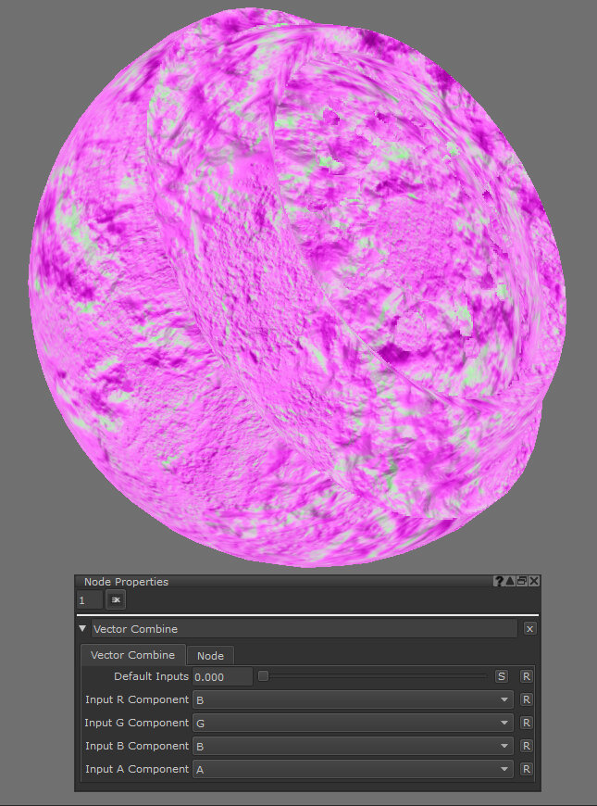Click the Default Inputs value field
The width and height of the screenshot is (597, 806).
coord(222,677)
